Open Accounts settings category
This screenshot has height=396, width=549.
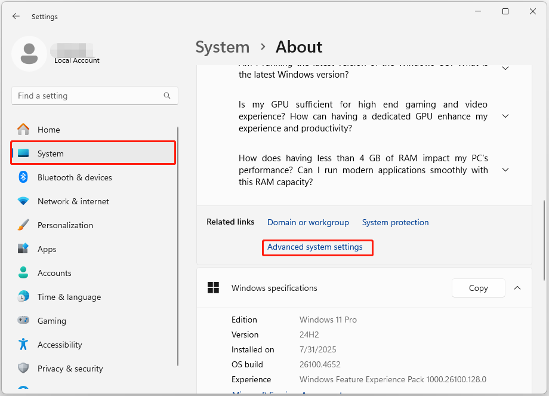(x=93, y=272)
